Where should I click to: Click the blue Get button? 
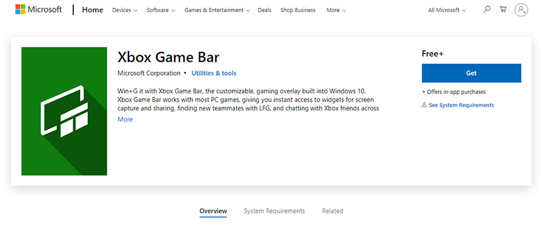pyautogui.click(x=471, y=73)
